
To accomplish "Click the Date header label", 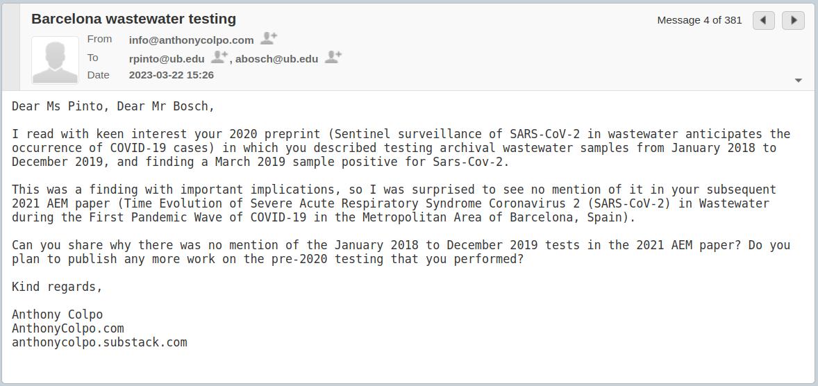I will pos(99,75).
